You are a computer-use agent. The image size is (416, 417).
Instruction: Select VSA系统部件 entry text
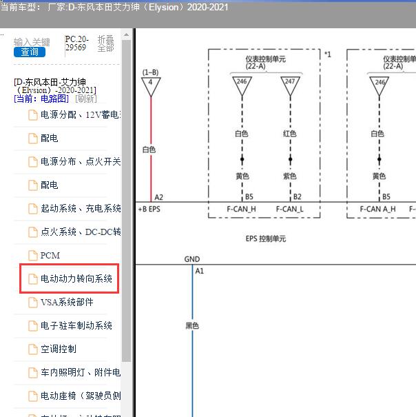(x=67, y=302)
